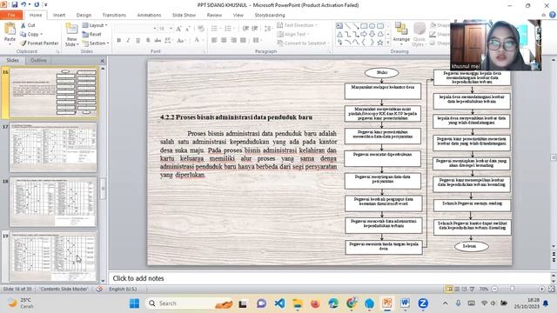The width and height of the screenshot is (557, 313).
Task: Click the Cut command
Action: coord(28,25)
